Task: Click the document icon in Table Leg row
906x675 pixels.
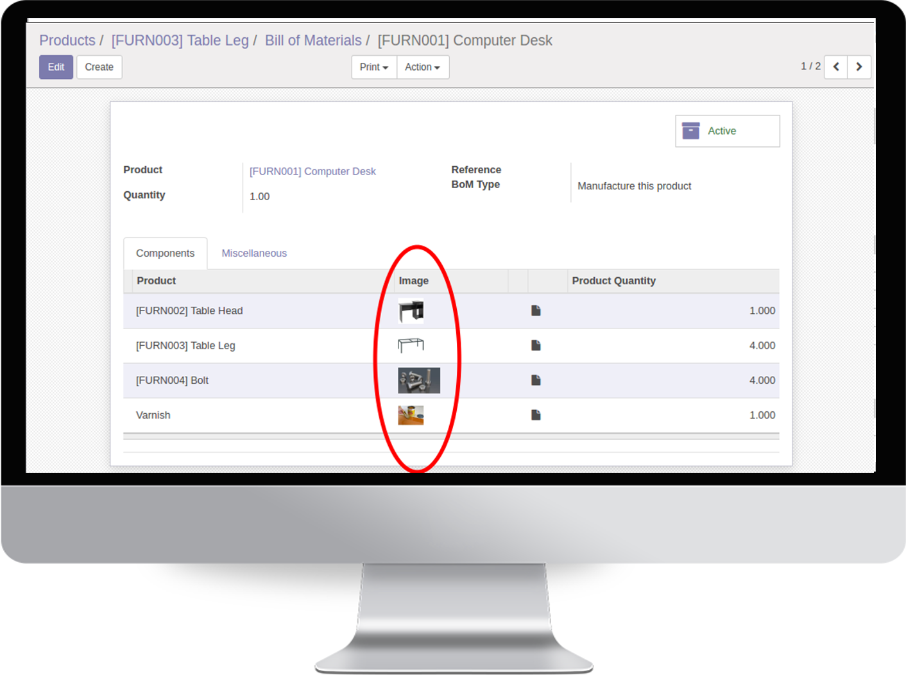Action: pos(536,345)
